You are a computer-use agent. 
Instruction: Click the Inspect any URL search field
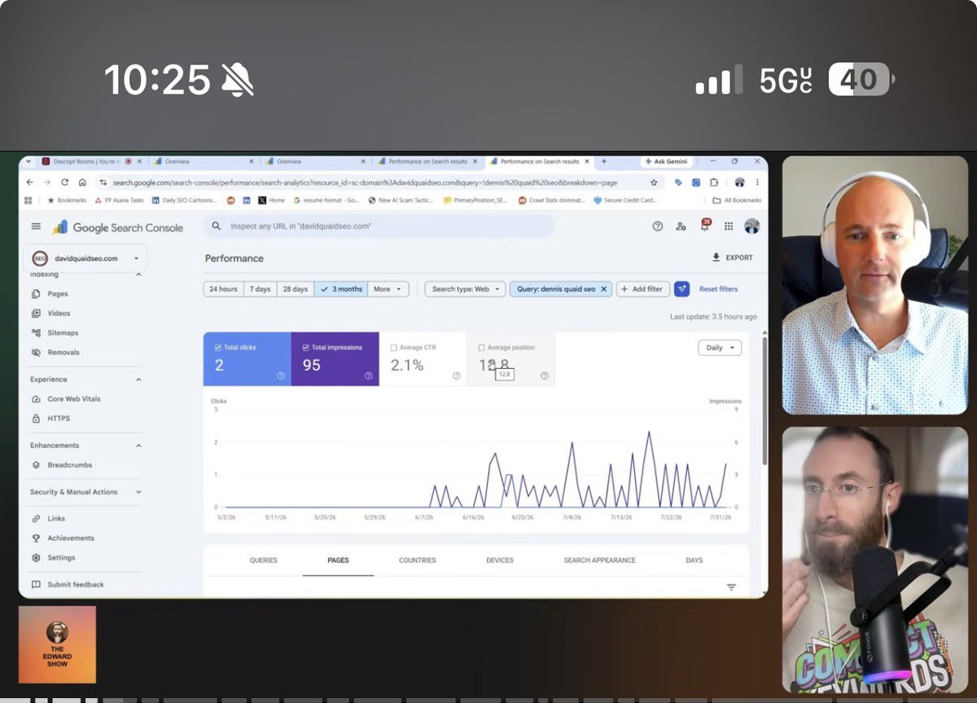click(379, 226)
